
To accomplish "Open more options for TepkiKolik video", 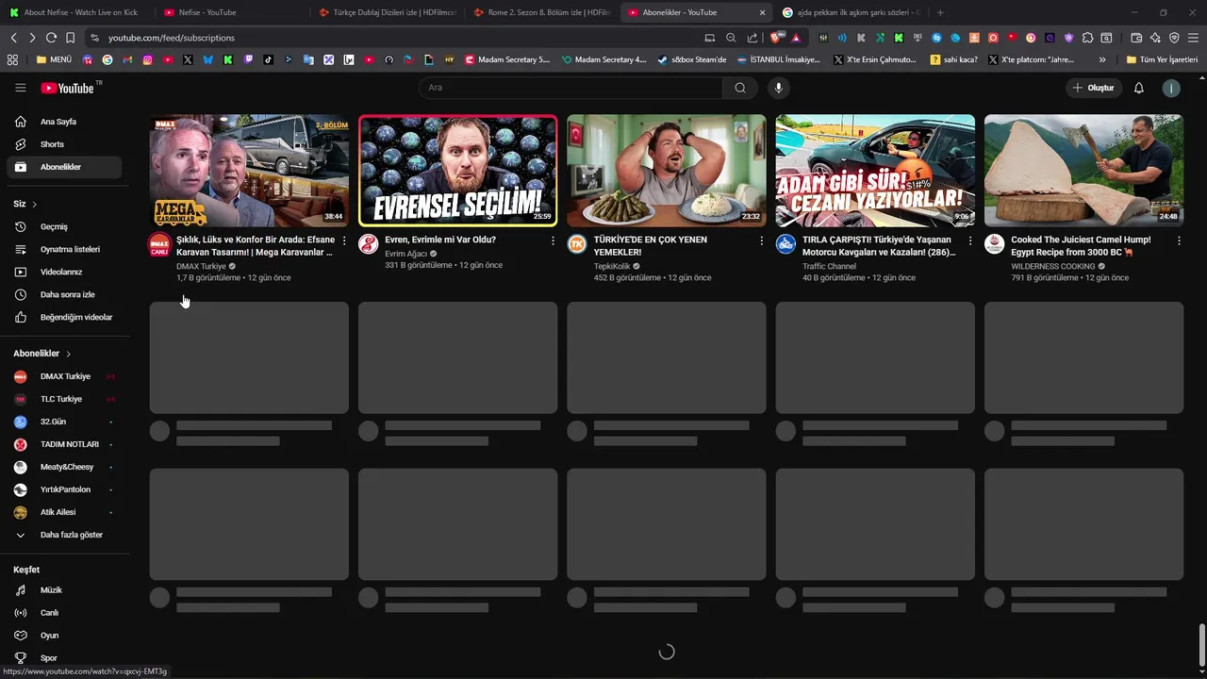I will 762,240.
